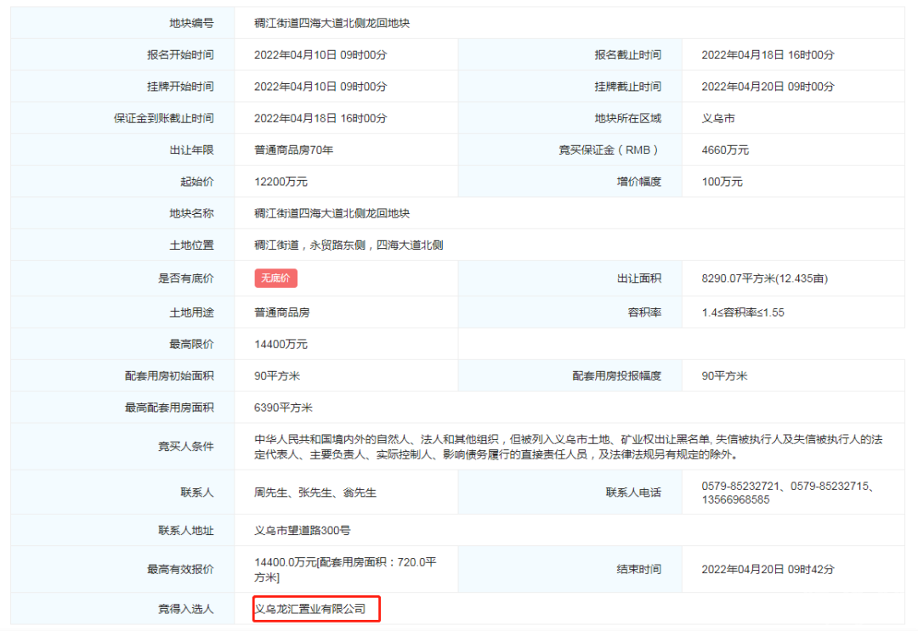Select the 土地位置 address text
The image size is (918, 631).
tap(348, 245)
